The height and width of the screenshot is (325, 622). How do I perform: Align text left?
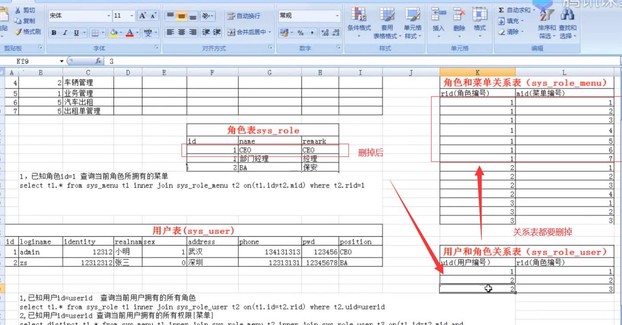point(170,32)
